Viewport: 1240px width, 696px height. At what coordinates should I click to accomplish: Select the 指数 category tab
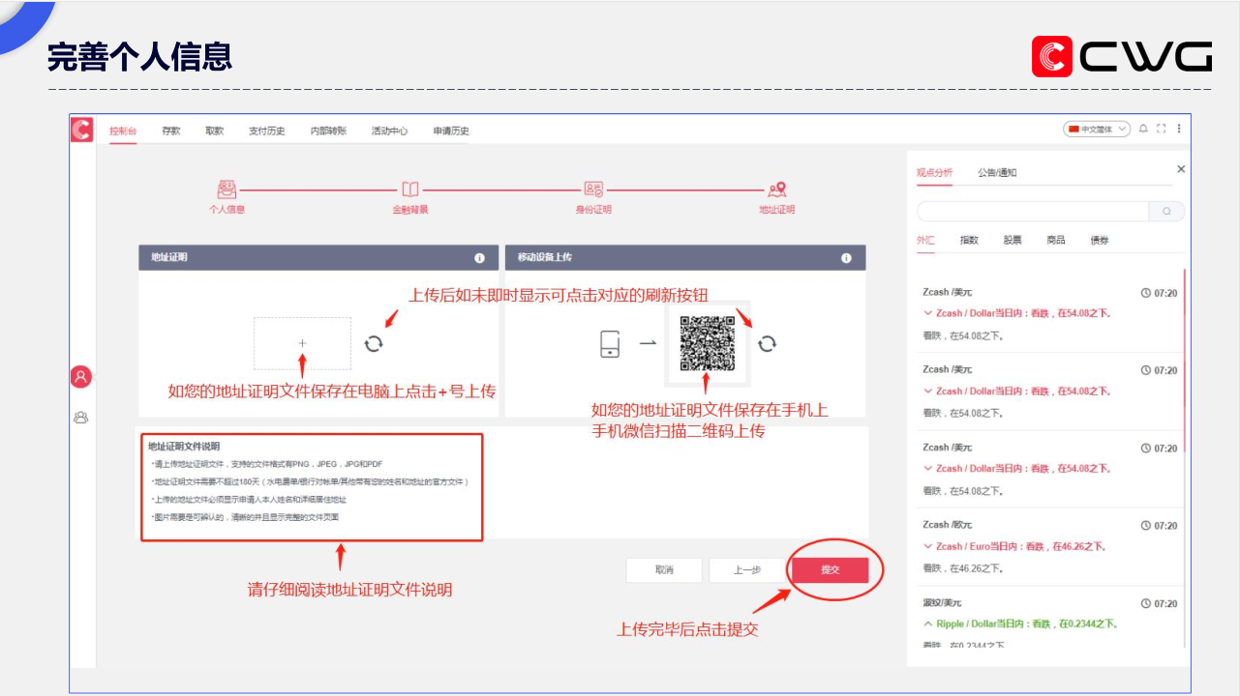coord(969,240)
